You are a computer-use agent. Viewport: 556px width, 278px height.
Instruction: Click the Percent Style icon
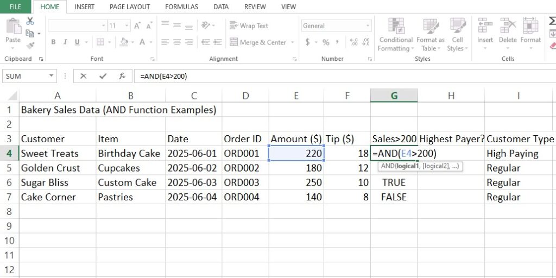click(326, 42)
